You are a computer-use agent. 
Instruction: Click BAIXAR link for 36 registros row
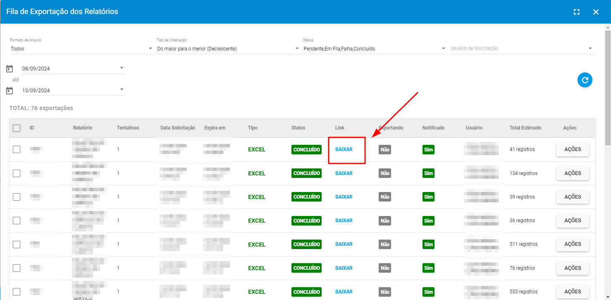[x=344, y=221]
